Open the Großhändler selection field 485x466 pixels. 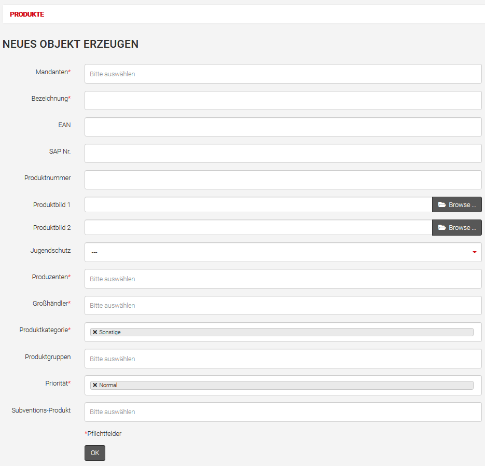coord(283,305)
